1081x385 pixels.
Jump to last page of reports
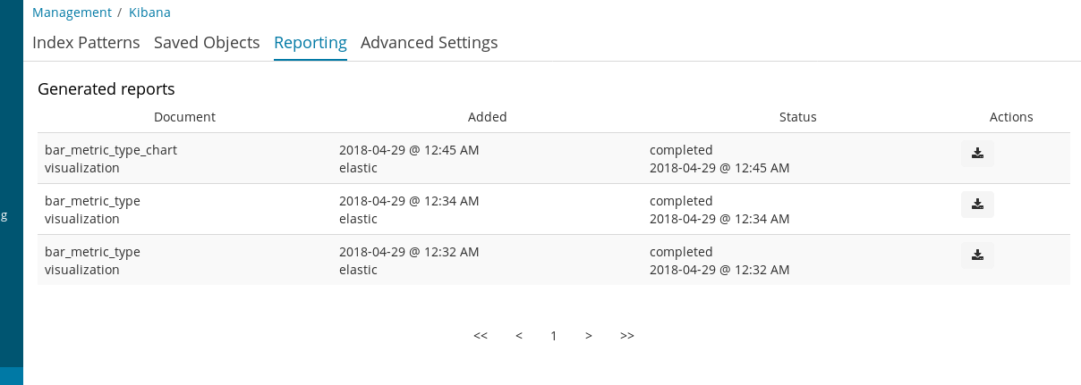[x=627, y=336]
